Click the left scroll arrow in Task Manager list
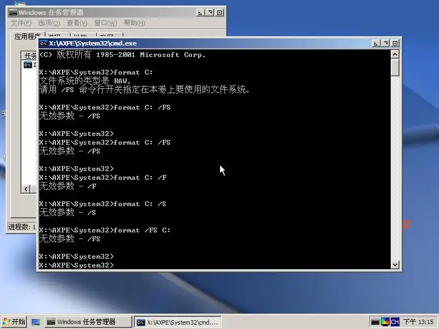 pyautogui.click(x=26, y=189)
